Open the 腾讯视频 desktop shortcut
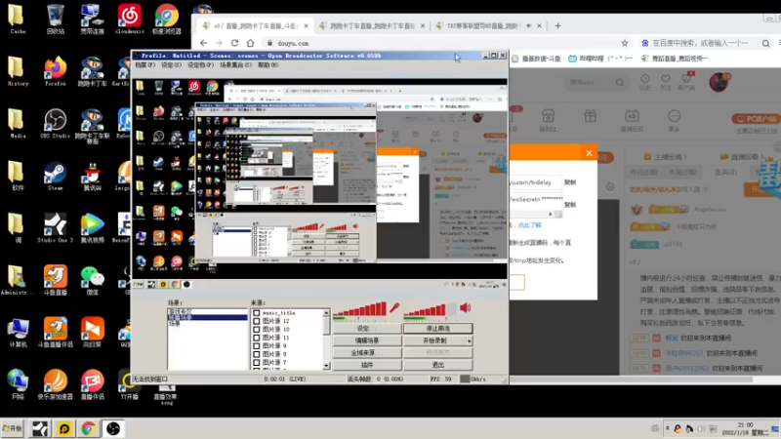Viewport: 781px width, 439px height. coord(92,227)
